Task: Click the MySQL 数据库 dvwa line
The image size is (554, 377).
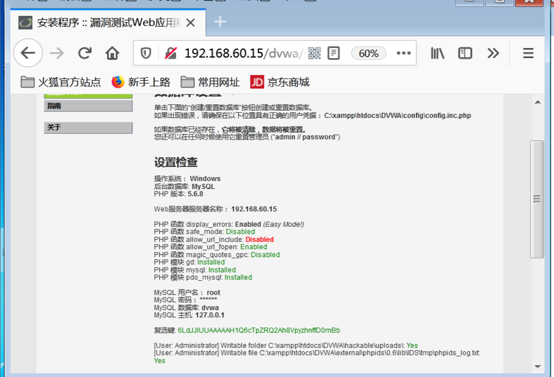Action: coord(186,308)
